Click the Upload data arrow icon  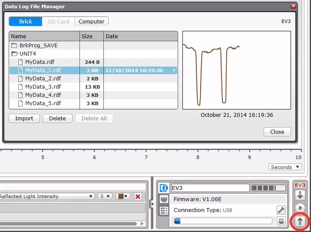coord(300,221)
